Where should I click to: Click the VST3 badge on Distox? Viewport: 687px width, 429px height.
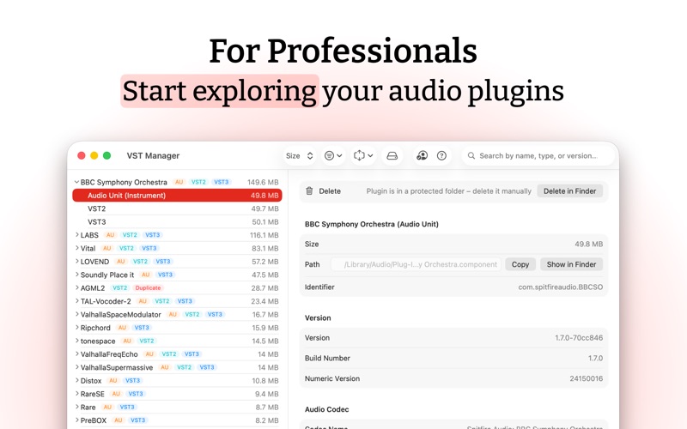[x=133, y=380]
